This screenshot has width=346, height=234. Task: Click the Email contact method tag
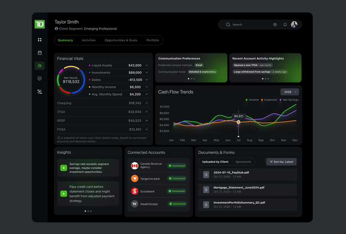199,65
